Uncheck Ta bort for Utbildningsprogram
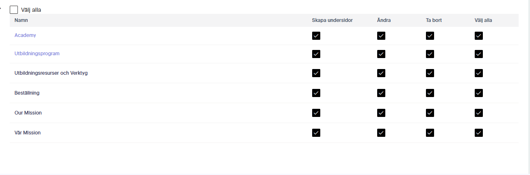Viewport: 530px width, 175px height. (x=430, y=54)
